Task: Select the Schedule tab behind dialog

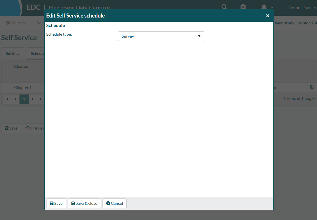Action: click(x=36, y=53)
